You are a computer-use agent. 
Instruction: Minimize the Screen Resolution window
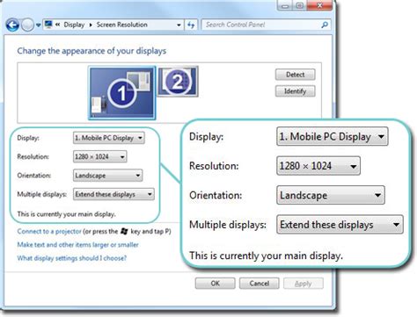(x=284, y=5)
